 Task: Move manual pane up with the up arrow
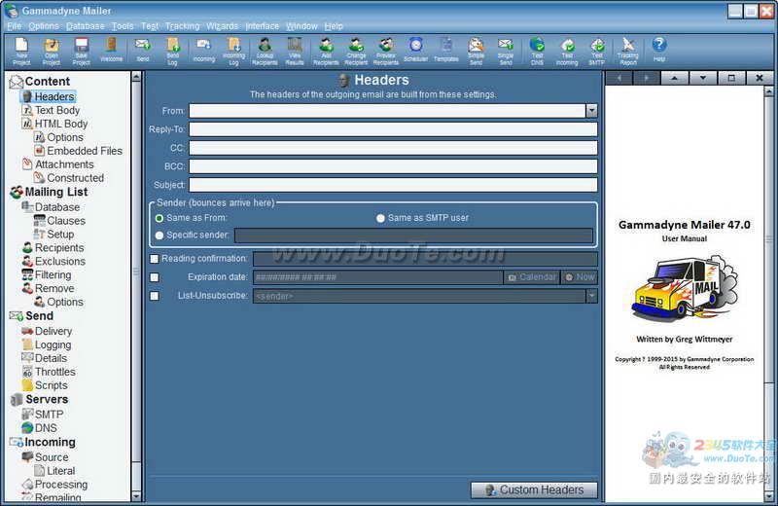(674, 78)
